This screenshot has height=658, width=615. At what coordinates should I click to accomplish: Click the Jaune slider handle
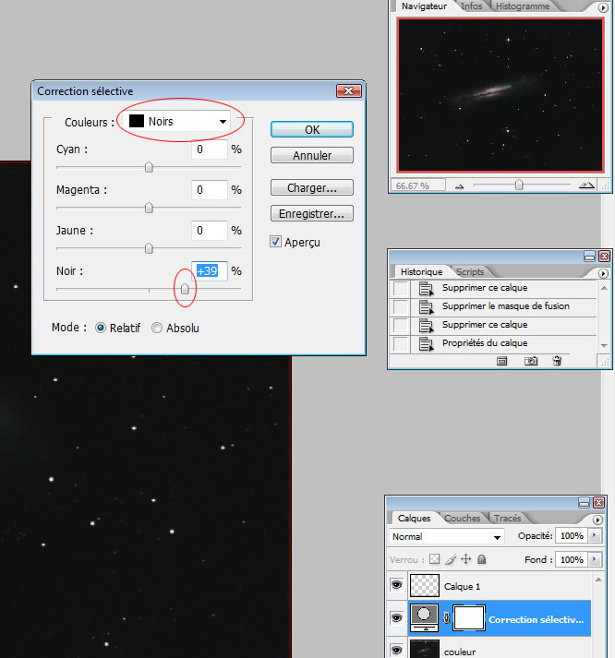point(149,248)
